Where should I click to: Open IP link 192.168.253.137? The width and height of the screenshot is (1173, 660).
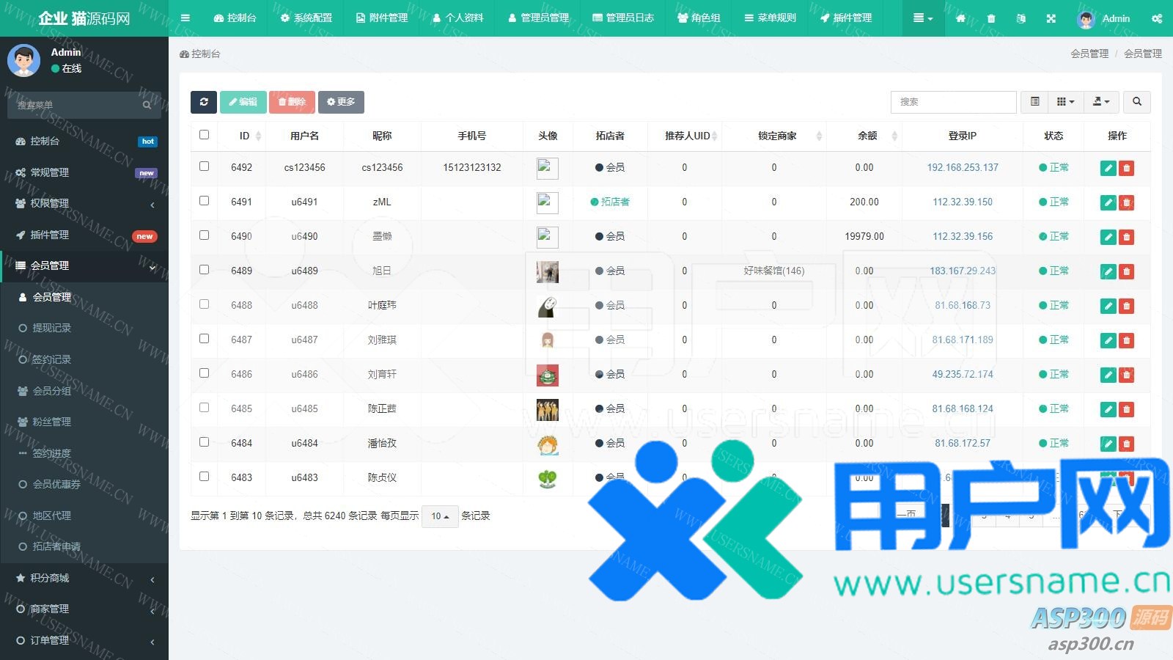click(962, 168)
